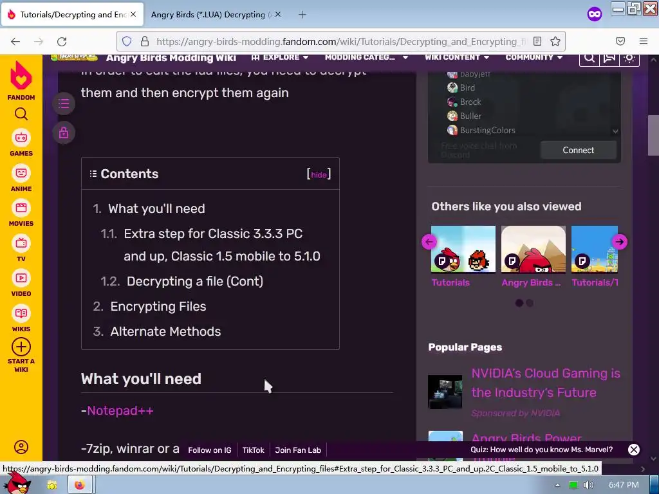Close the Tutorials/Decrypting tab

tap(133, 14)
